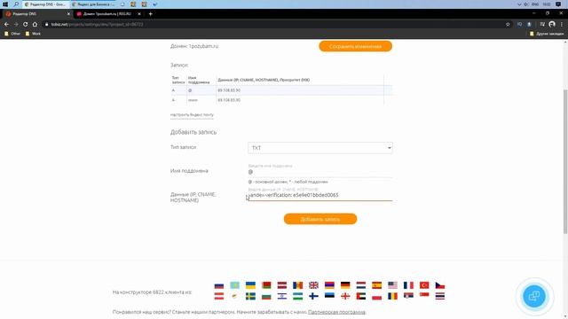The image size is (568, 319).
Task: Click the Ukraine flag icon
Action: coord(250,285)
